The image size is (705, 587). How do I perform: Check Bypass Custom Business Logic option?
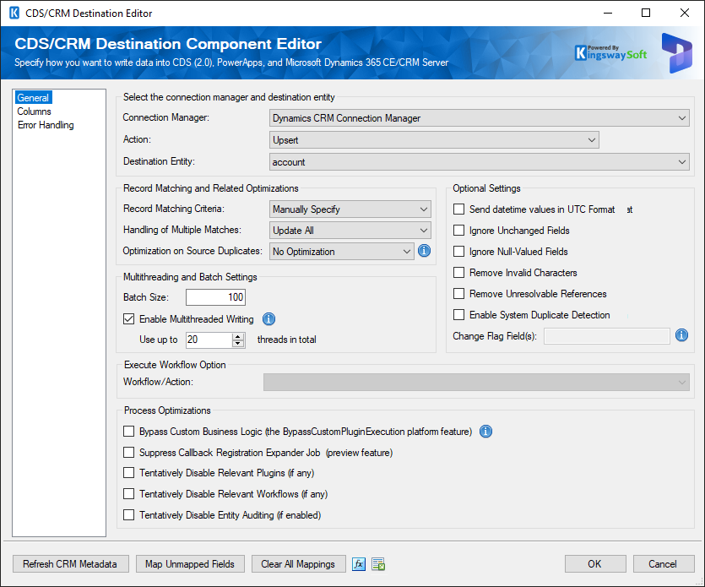click(x=128, y=432)
